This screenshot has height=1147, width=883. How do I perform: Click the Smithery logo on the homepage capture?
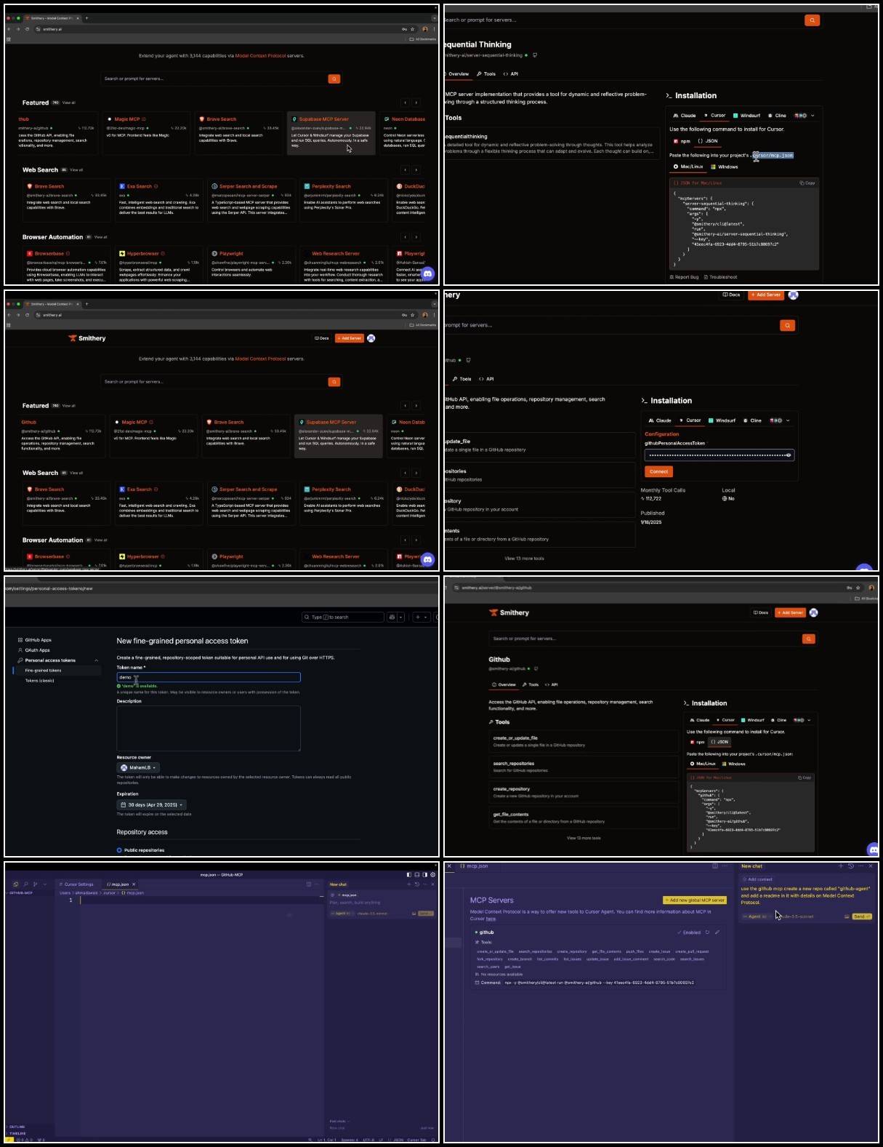click(87, 338)
